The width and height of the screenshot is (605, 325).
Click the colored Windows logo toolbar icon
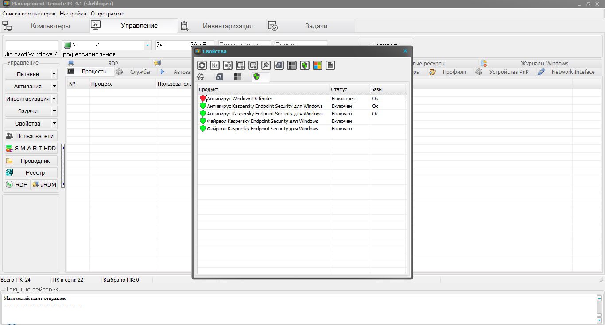click(x=318, y=65)
